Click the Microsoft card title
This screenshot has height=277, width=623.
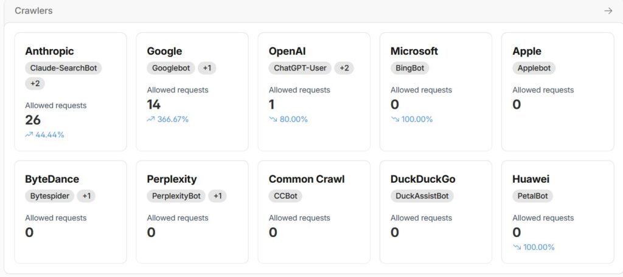tap(414, 51)
